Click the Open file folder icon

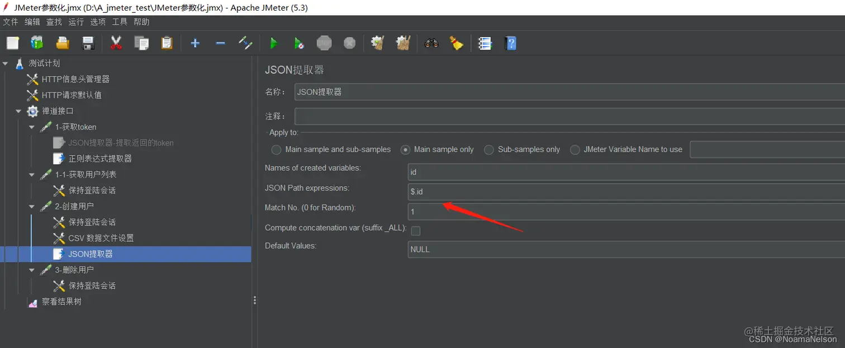click(63, 43)
